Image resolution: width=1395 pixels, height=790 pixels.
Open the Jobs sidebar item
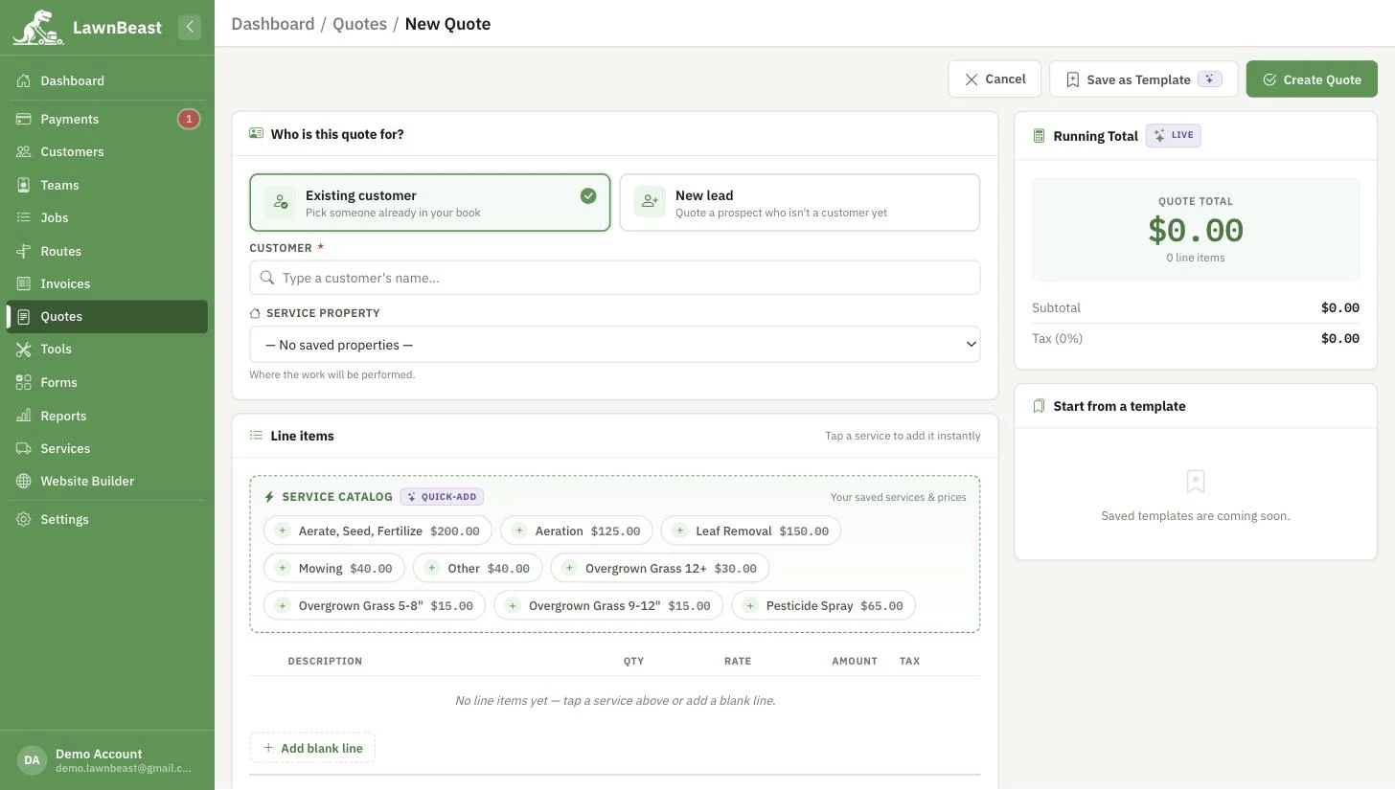pos(107,217)
